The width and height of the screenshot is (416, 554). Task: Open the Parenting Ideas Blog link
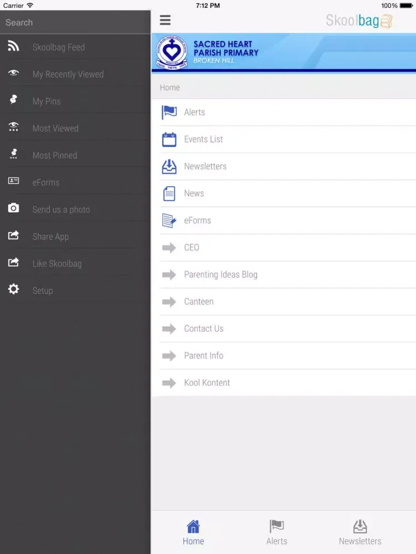pyautogui.click(x=221, y=275)
